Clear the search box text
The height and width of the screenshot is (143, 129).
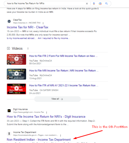[x=87, y=4]
